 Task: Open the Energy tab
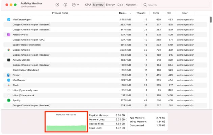pyautogui.click(x=110, y=5)
